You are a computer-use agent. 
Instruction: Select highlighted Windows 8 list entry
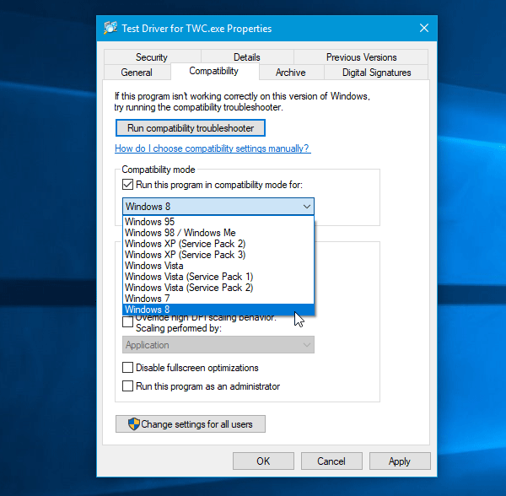pos(218,310)
